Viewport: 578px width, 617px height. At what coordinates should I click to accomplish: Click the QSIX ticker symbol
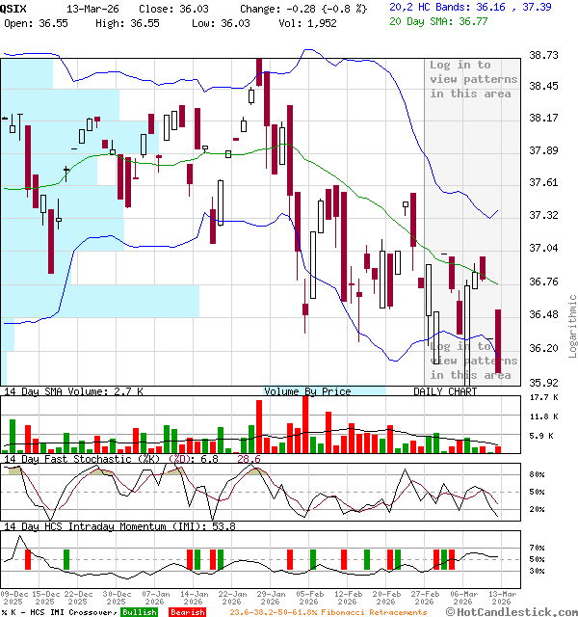click(14, 8)
